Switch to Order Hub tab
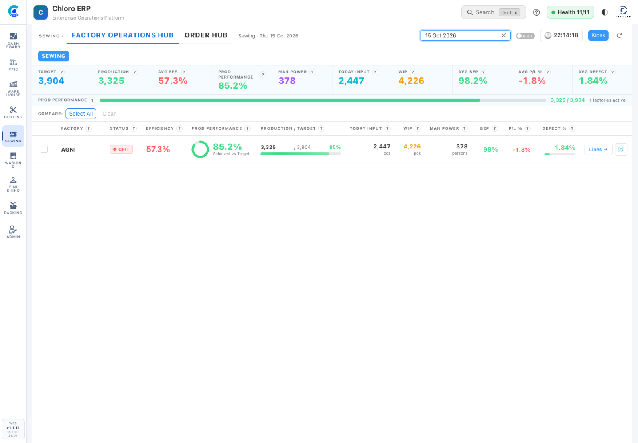The width and height of the screenshot is (638, 443). point(206,35)
